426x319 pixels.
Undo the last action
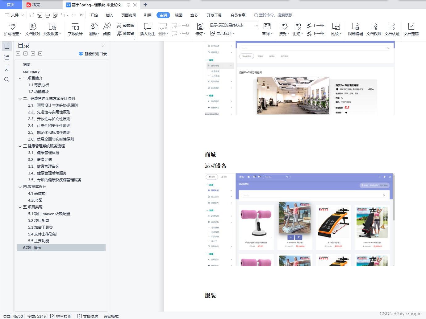tap(63, 15)
